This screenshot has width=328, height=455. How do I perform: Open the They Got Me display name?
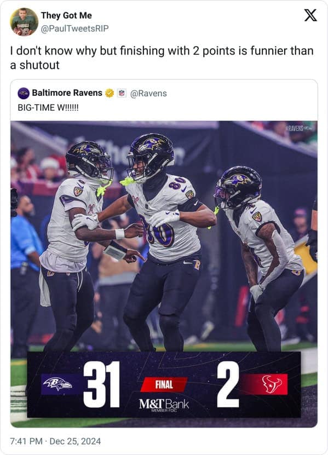(x=66, y=15)
